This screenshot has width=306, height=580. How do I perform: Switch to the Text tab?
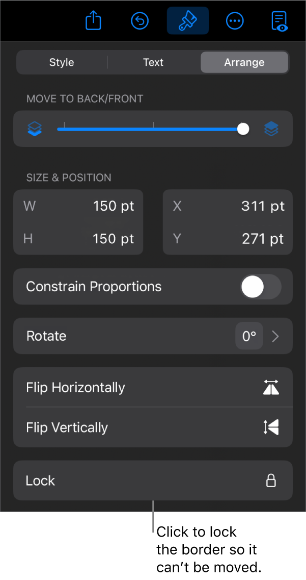pos(153,62)
